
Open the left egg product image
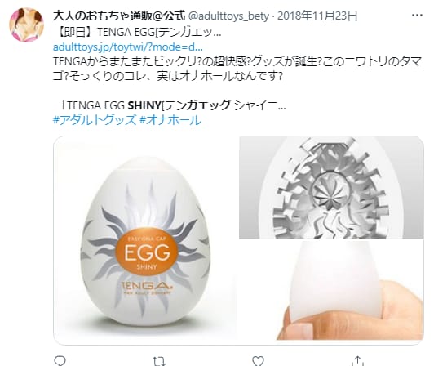point(145,240)
